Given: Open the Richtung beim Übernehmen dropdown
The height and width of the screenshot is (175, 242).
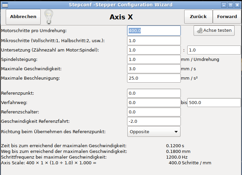Looking at the screenshot, I should coord(154,132).
